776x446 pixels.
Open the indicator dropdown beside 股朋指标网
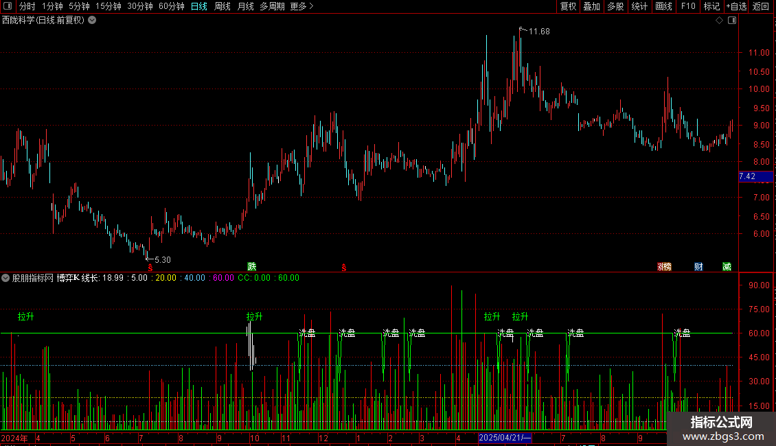5,278
